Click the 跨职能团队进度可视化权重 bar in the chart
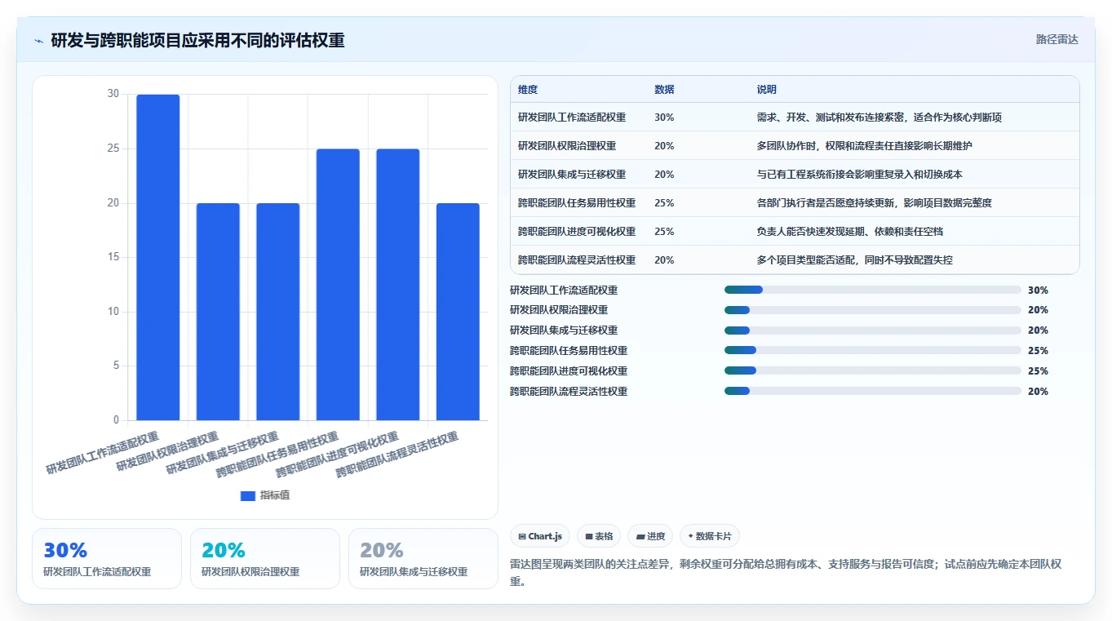This screenshot has width=1112, height=621. pos(398,285)
